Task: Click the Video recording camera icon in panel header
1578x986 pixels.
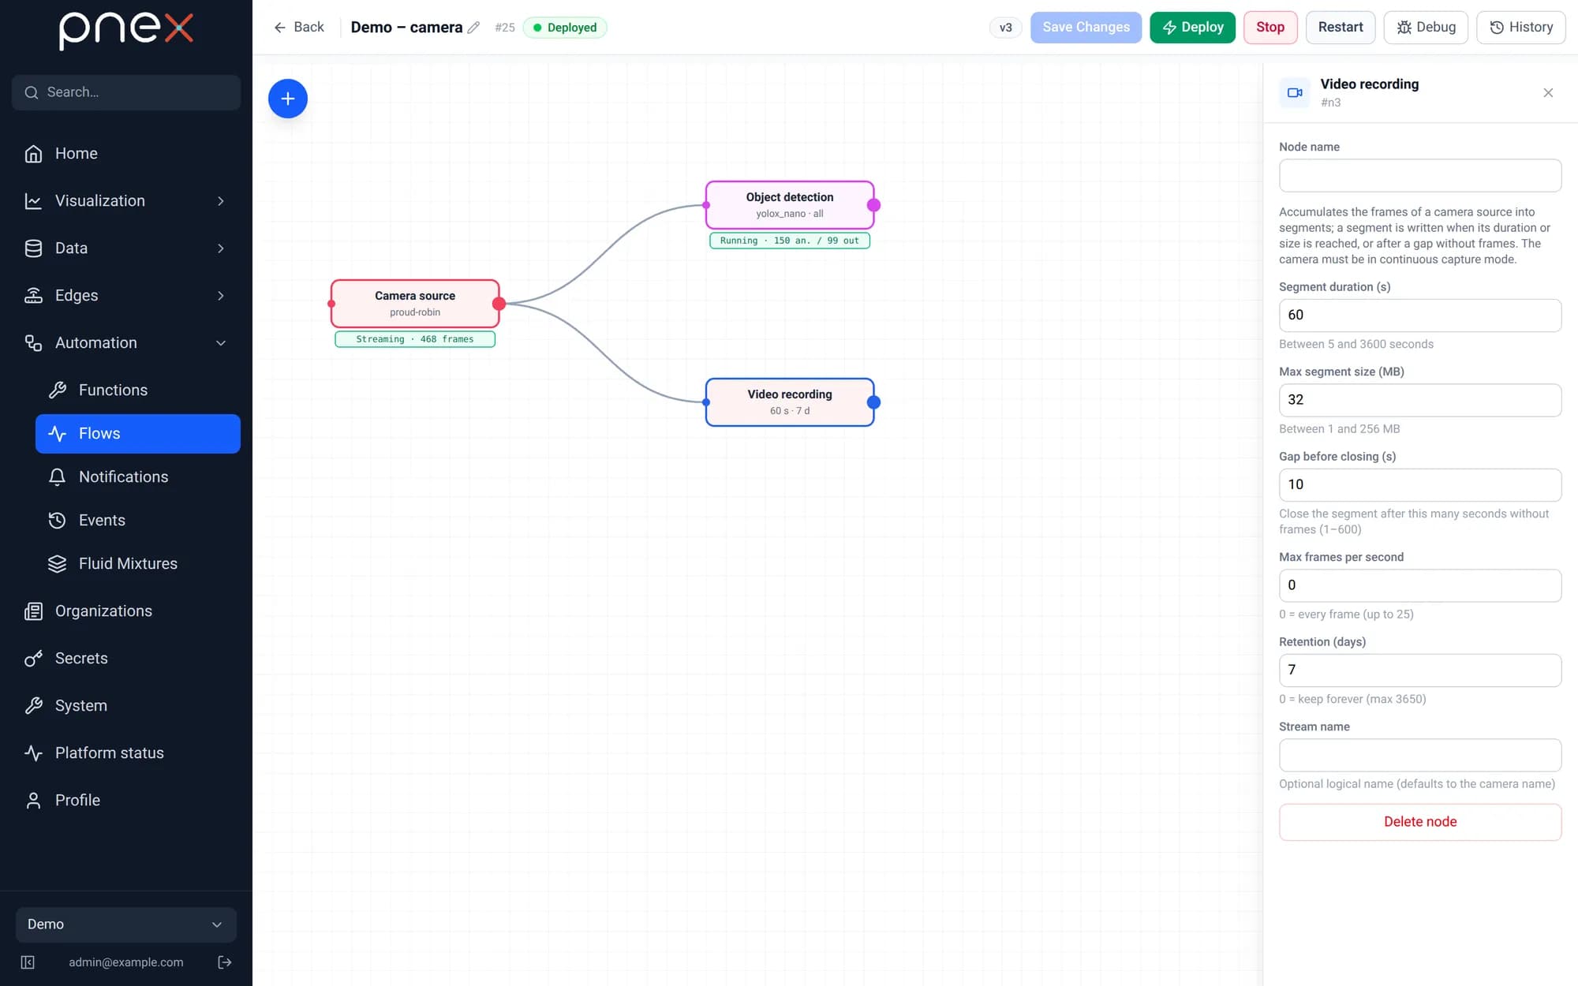Action: pyautogui.click(x=1295, y=93)
